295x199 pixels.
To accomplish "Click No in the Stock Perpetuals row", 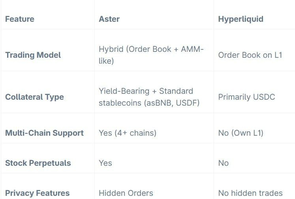I will (223, 163).
